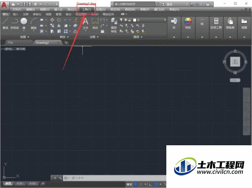Open the Layer Properties (图层特性) manager
The width and height of the screenshot is (252, 188).
[x=114, y=26]
